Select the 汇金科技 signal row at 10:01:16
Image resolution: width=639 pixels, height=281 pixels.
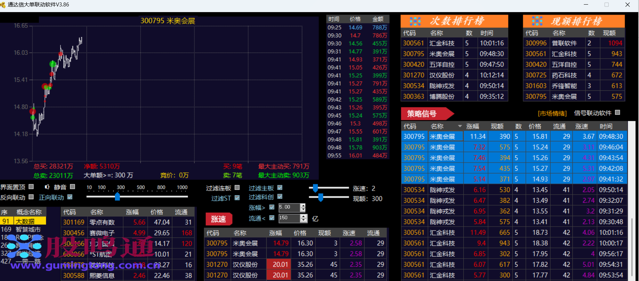click(x=514, y=233)
